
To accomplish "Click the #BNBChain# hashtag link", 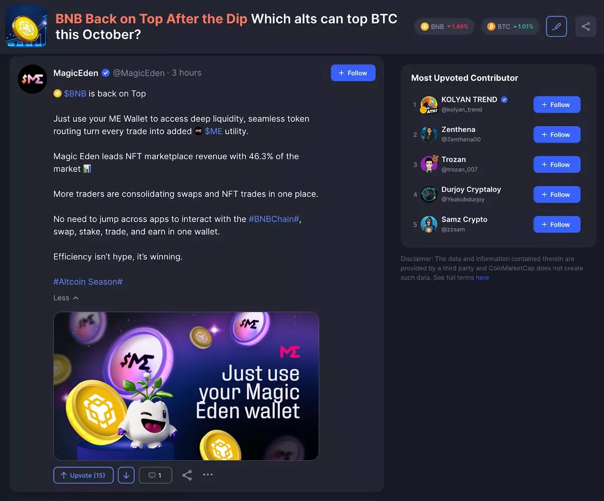I will click(274, 219).
